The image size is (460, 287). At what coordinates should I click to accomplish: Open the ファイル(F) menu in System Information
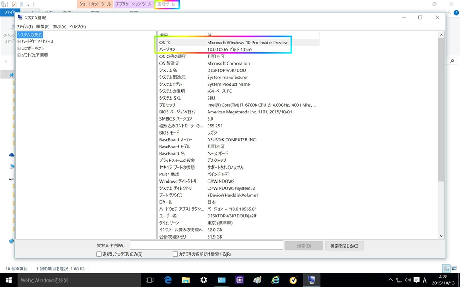coord(25,26)
